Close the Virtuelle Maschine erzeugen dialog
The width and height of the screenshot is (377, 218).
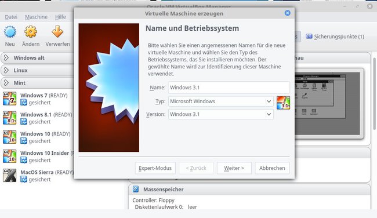pos(287,13)
